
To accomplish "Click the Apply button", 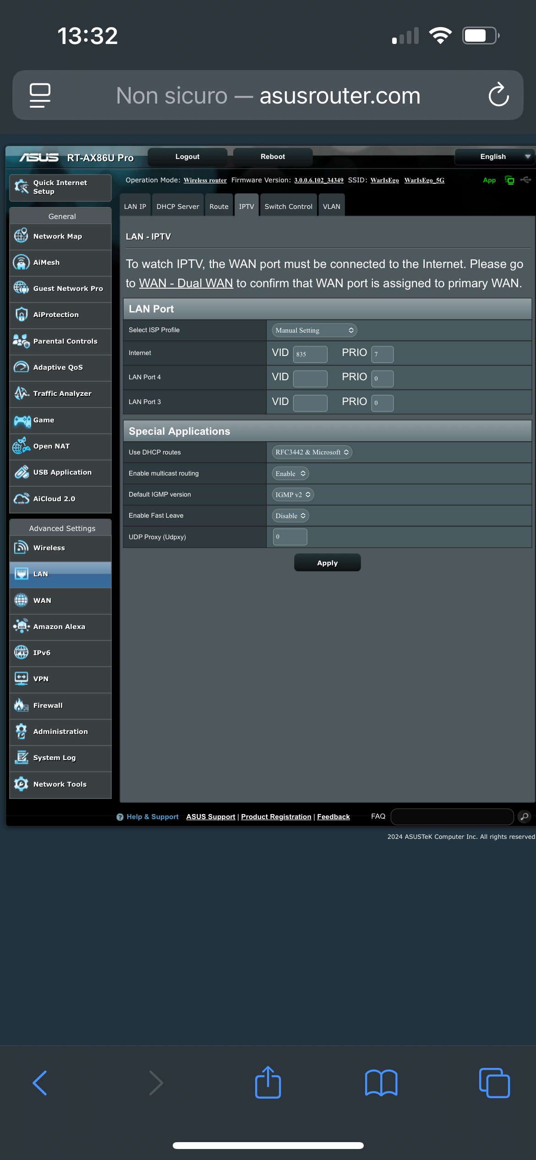I will coord(327,563).
